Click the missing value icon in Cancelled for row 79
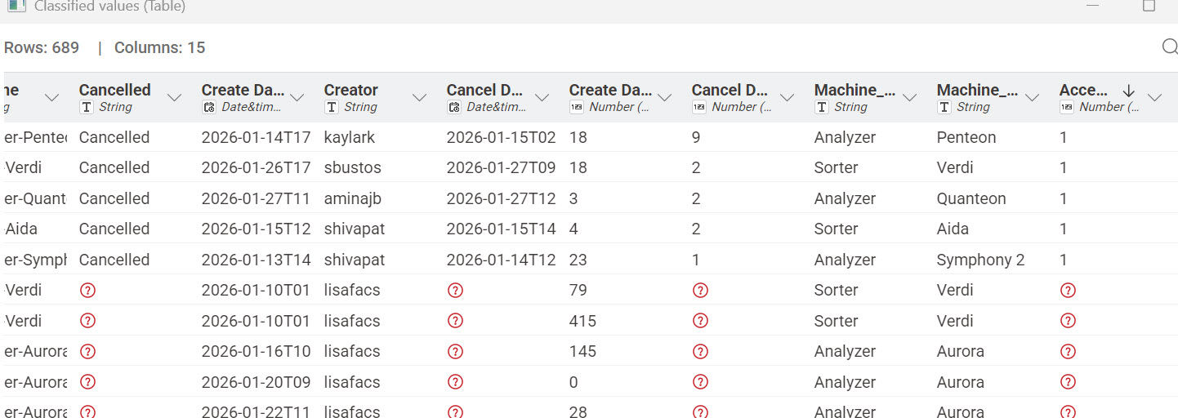 (x=87, y=291)
